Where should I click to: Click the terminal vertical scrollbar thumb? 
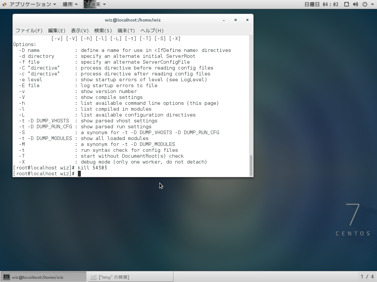pyautogui.click(x=251, y=165)
